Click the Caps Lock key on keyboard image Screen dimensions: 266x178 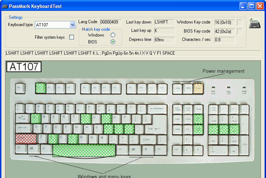coord(24,129)
